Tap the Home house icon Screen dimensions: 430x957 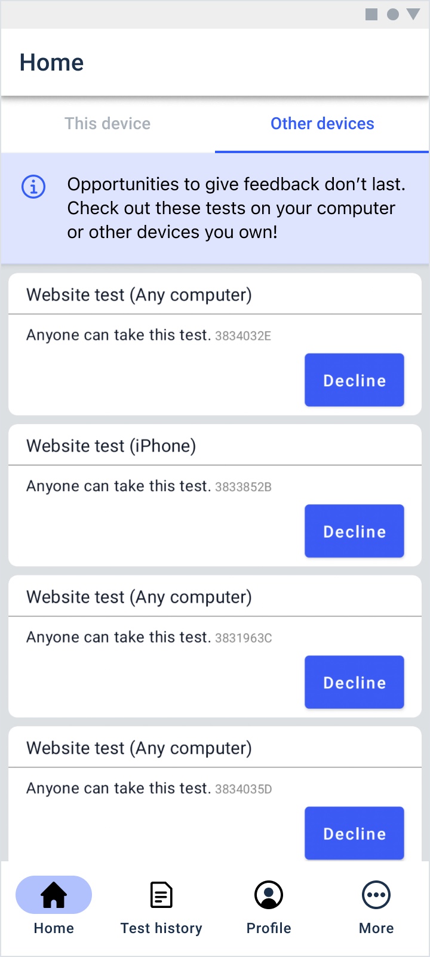pos(54,895)
